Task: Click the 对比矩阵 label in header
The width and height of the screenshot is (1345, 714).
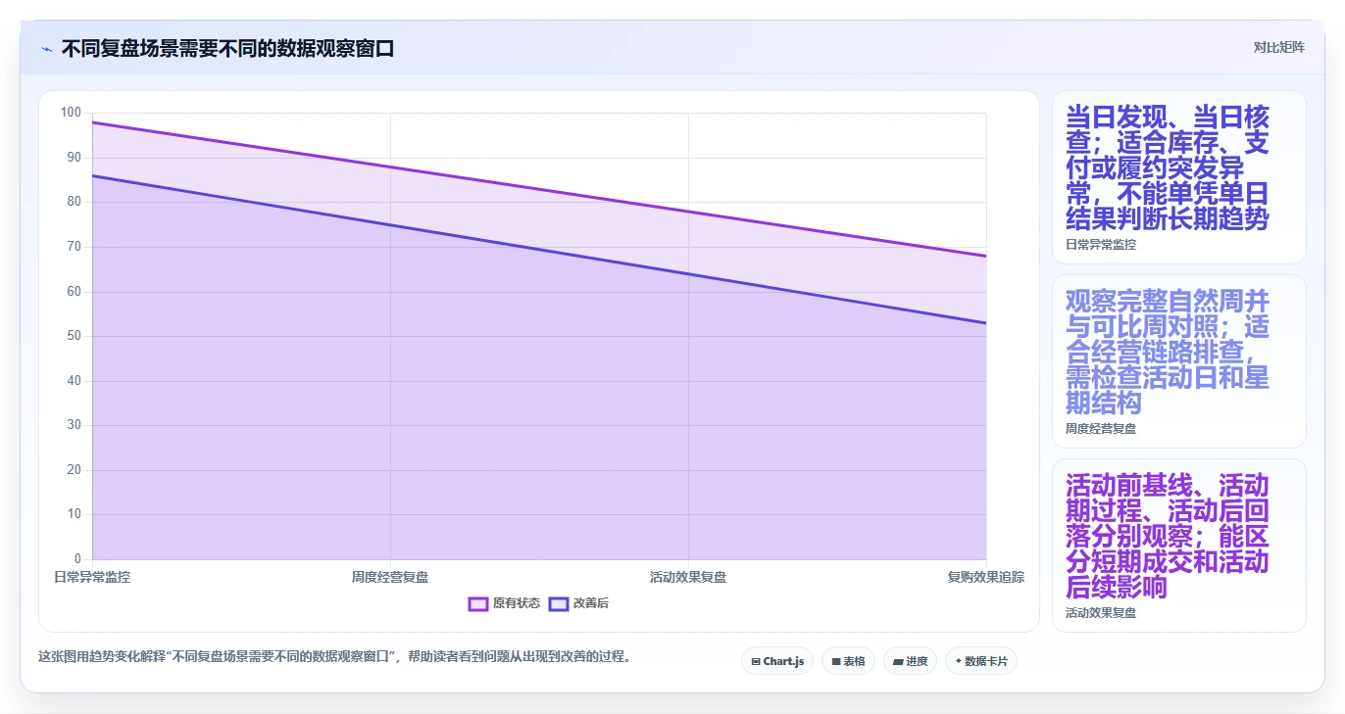Action: (1278, 47)
